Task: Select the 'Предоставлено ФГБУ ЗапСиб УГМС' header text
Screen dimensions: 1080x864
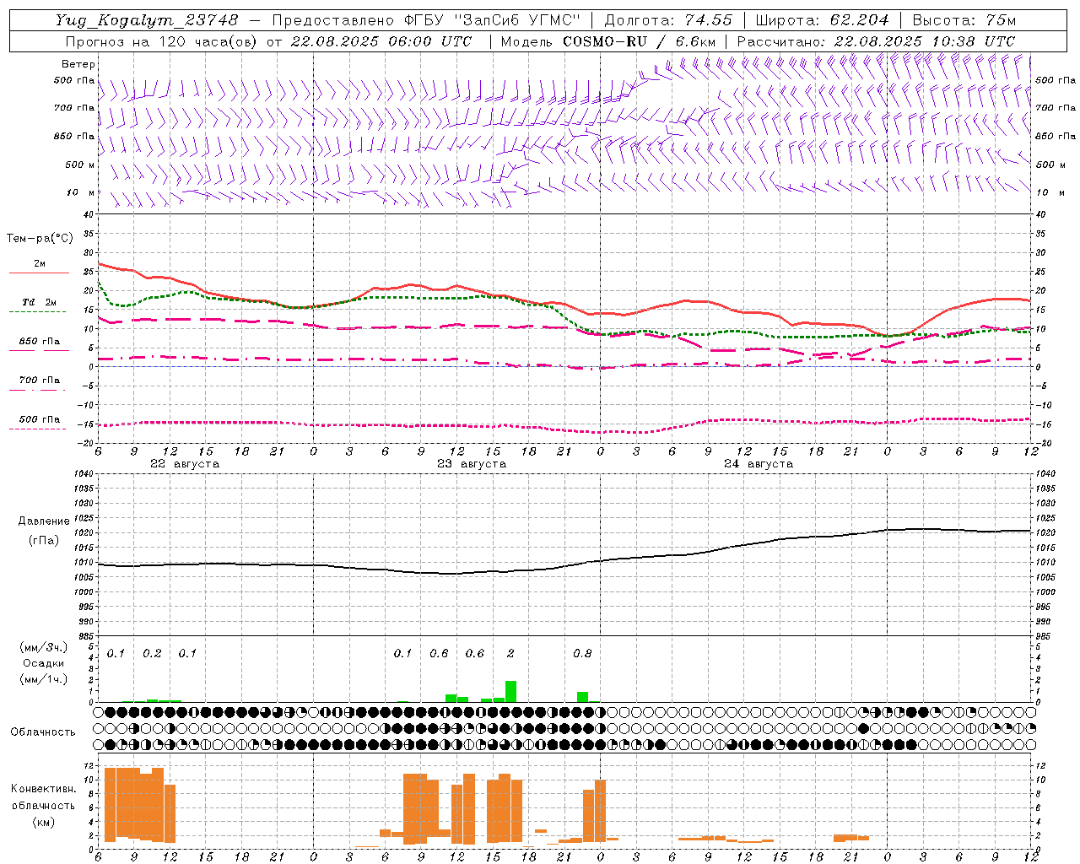Action: [426, 20]
